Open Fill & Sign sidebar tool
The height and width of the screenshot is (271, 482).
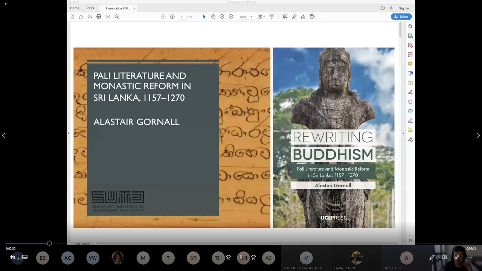point(410,120)
